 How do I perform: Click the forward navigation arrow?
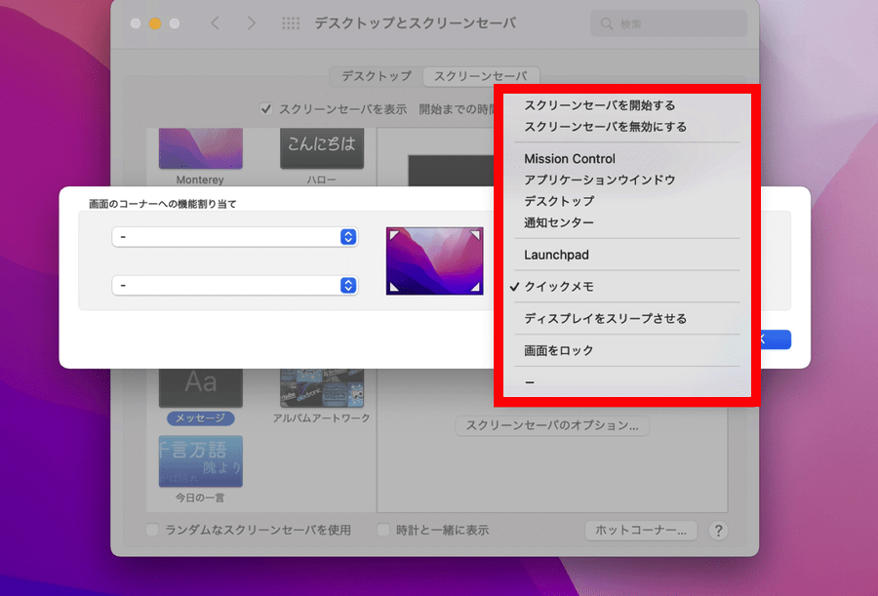pos(252,23)
